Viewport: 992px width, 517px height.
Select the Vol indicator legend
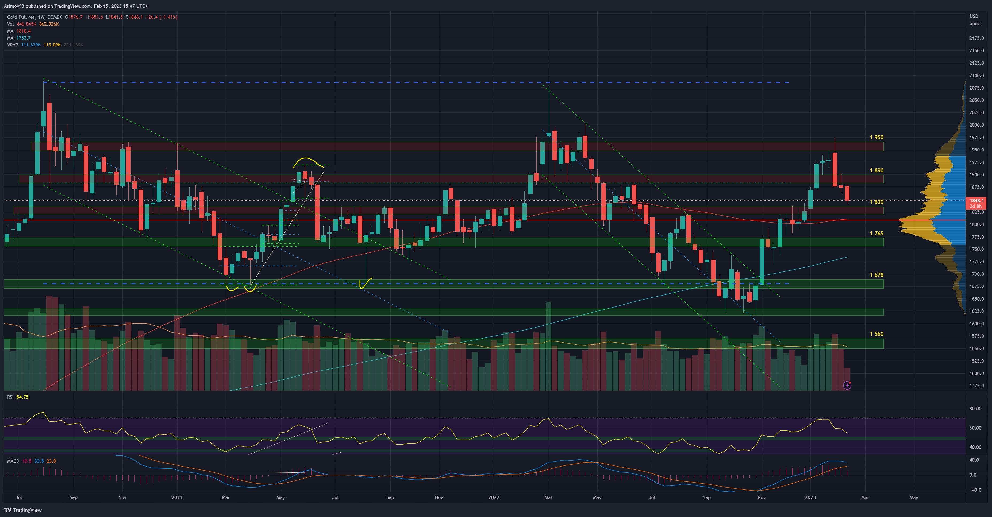(x=10, y=24)
